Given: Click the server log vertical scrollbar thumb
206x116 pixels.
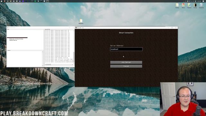Looking at the screenshot, I should pyautogui.click(x=74, y=57).
